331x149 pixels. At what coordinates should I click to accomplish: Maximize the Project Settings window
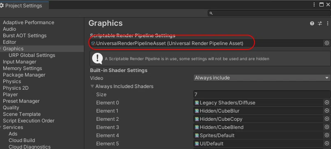click(x=322, y=5)
